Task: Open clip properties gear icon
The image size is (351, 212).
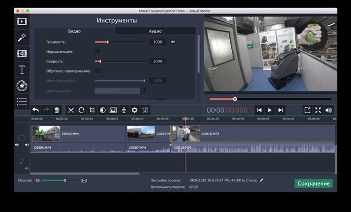Action: (x=134, y=110)
